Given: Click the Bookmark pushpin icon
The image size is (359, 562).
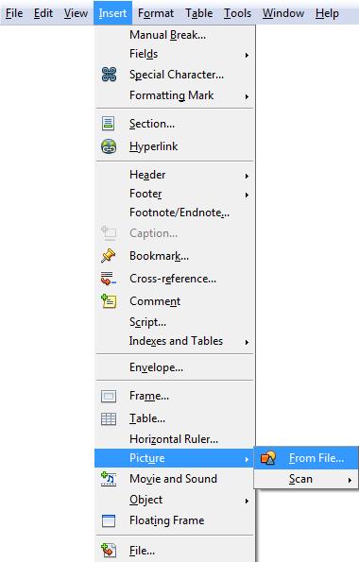Looking at the screenshot, I should [x=109, y=256].
